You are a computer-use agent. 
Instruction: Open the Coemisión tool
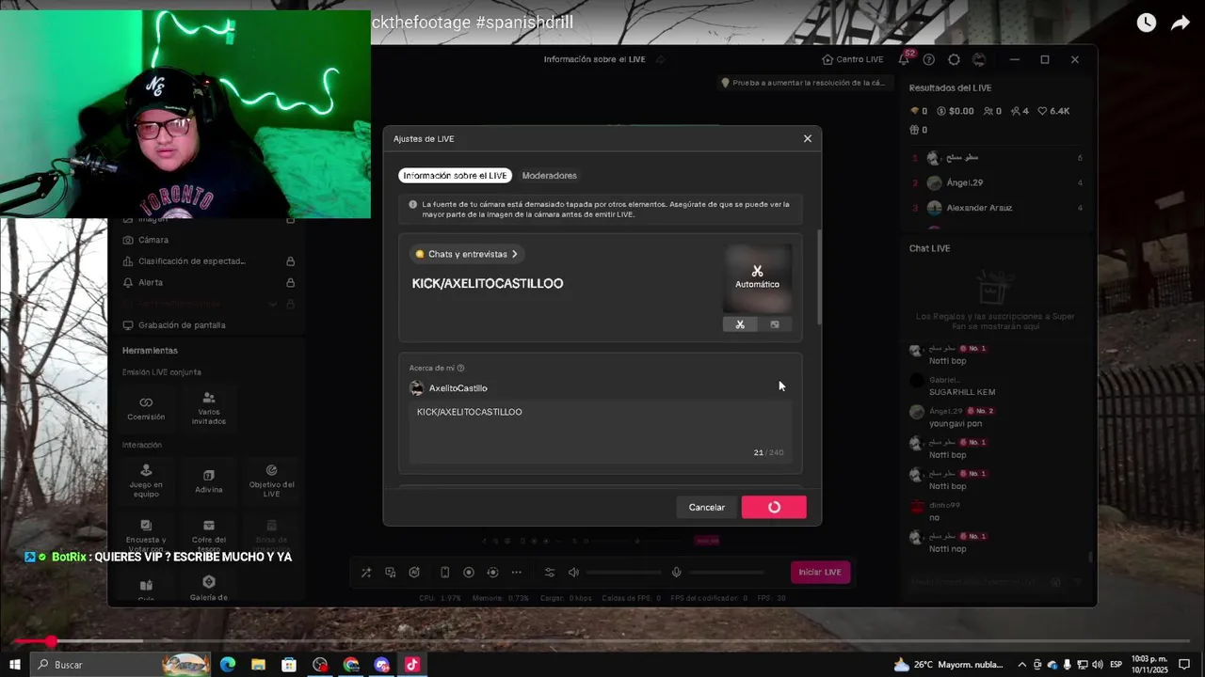tap(146, 407)
